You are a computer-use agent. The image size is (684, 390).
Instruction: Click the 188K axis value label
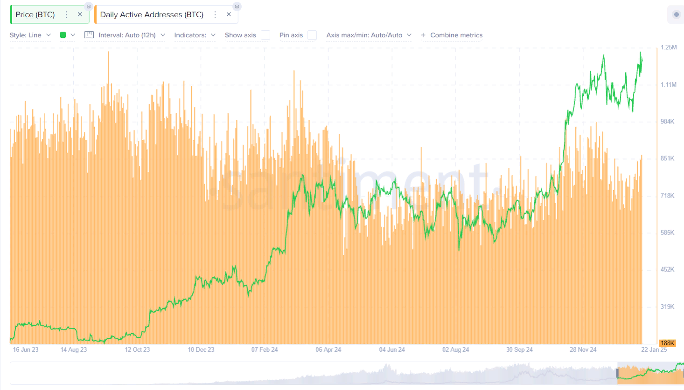667,343
